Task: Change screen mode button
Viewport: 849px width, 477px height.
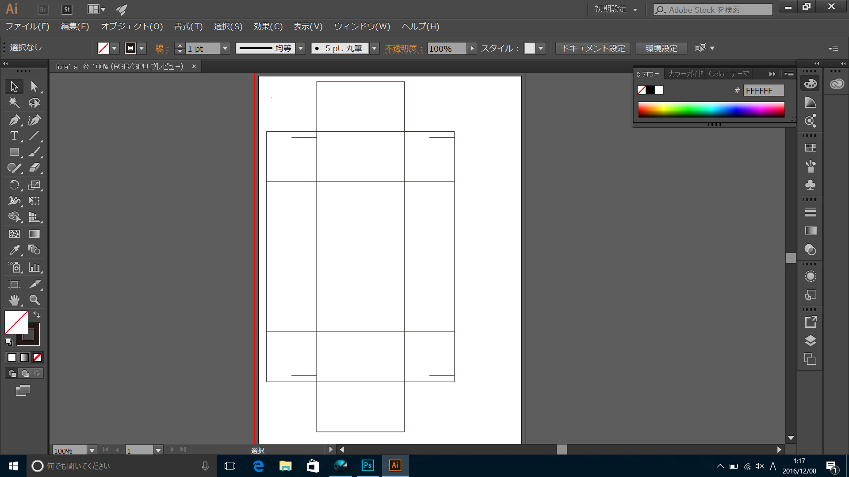Action: tap(23, 390)
